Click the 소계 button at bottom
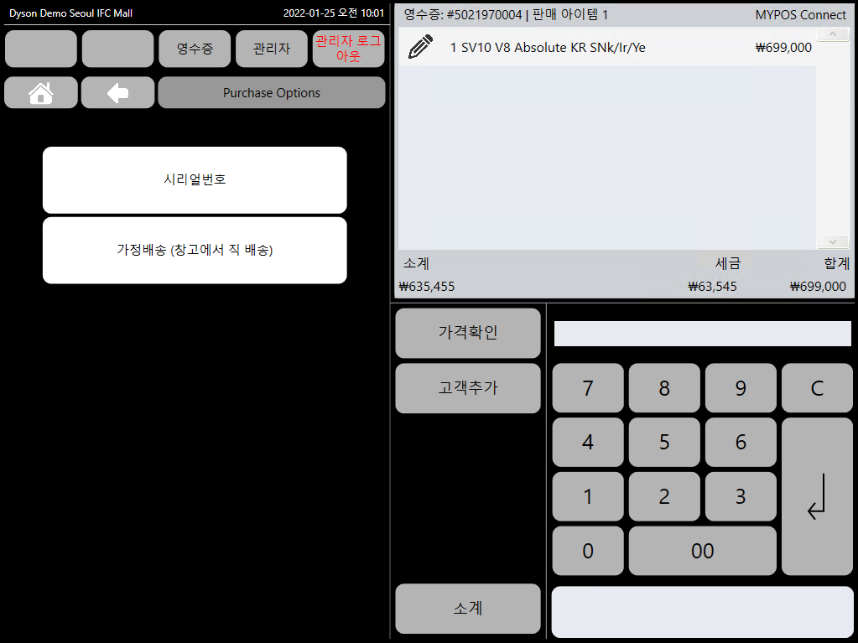This screenshot has width=858, height=643. pos(468,609)
